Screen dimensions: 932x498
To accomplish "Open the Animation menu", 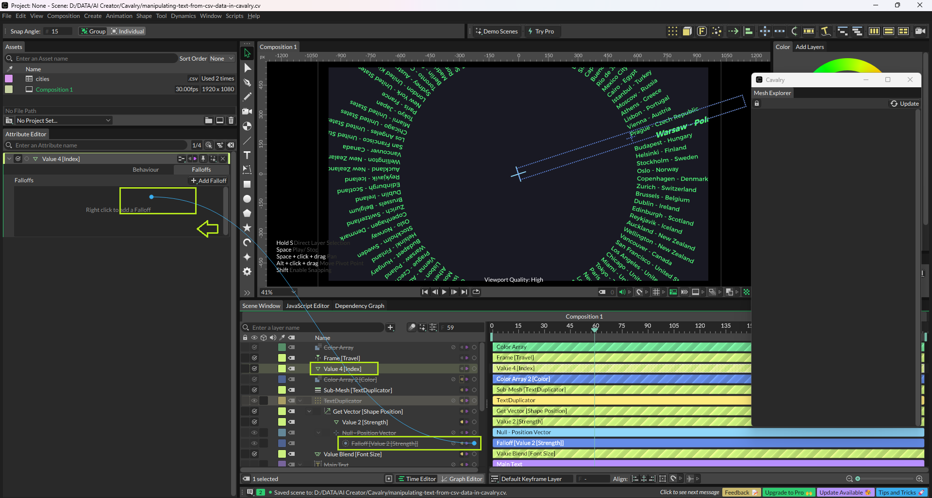I will click(x=119, y=16).
